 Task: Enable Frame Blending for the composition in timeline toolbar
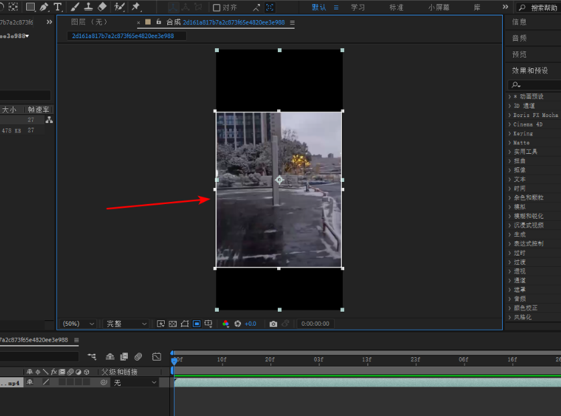click(124, 356)
